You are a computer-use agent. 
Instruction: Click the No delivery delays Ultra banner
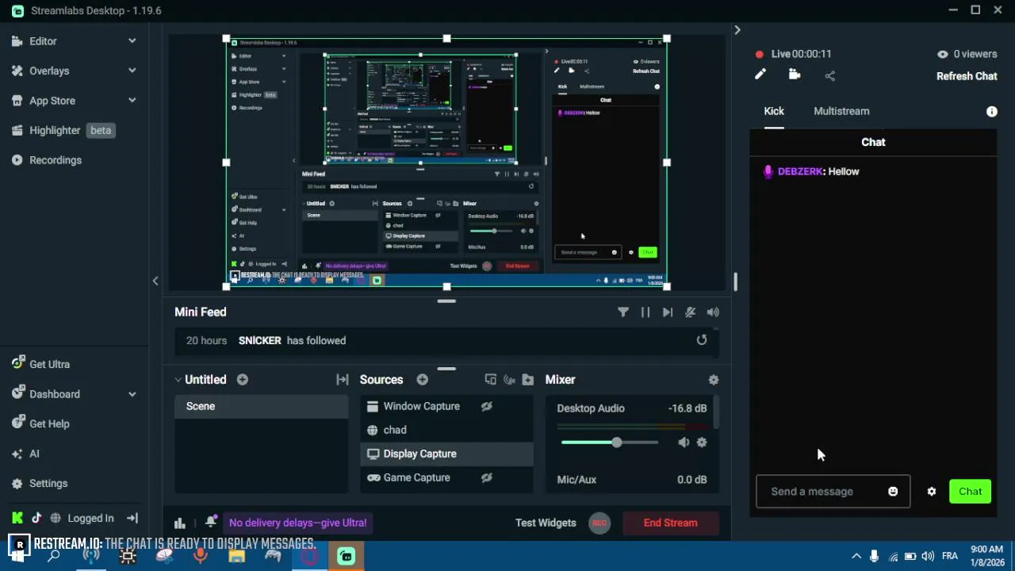pos(298,523)
